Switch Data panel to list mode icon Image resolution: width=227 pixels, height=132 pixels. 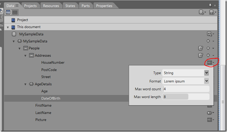point(8,12)
